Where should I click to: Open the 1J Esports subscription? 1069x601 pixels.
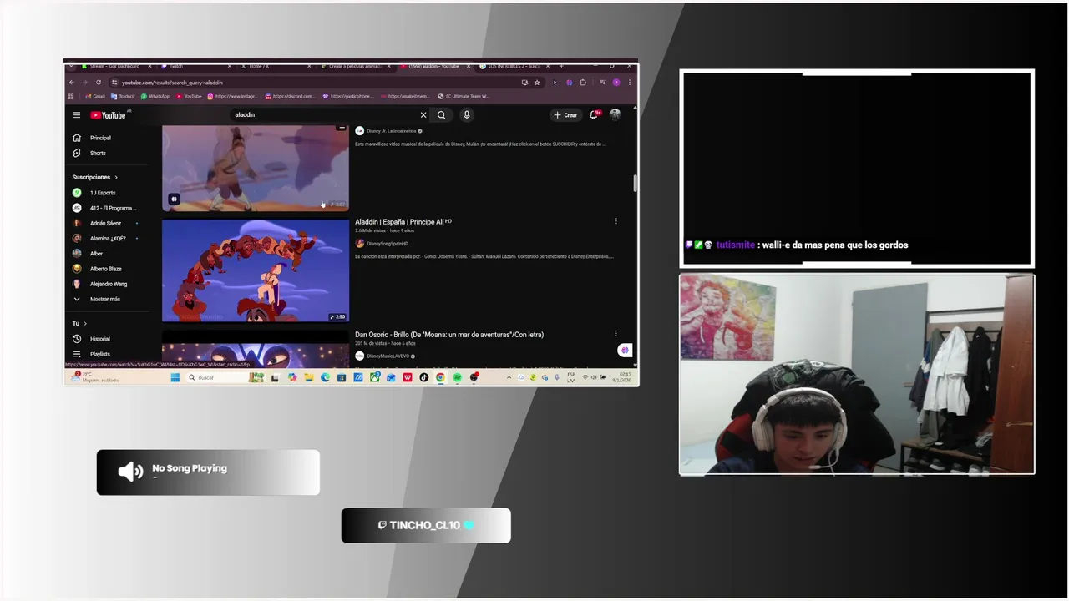tap(102, 193)
